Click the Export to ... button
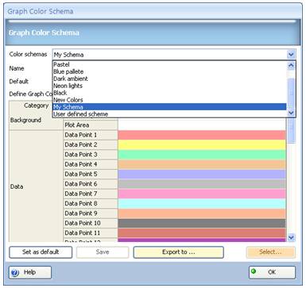This screenshot has height=288, width=306. (179, 252)
